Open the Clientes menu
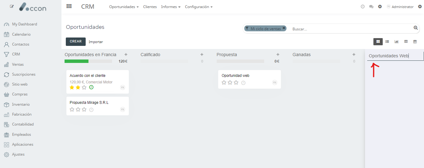Screen dimensions: 424x168 click(150, 7)
